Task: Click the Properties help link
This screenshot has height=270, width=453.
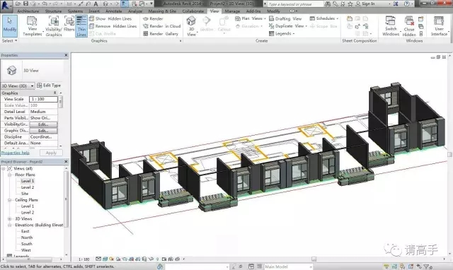Action: coord(16,153)
